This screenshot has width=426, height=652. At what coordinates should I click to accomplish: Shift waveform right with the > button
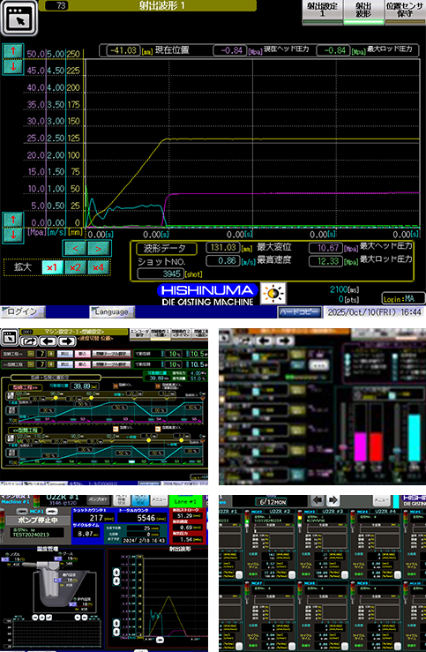[100, 248]
